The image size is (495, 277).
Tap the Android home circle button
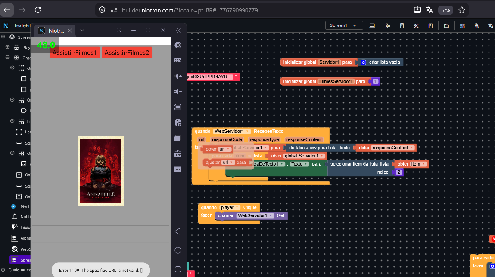click(178, 250)
